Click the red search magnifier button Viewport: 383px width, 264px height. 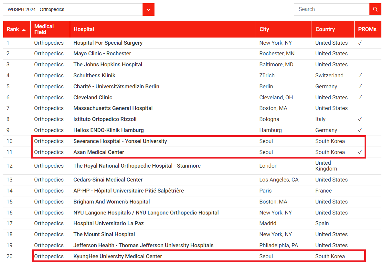(x=375, y=9)
